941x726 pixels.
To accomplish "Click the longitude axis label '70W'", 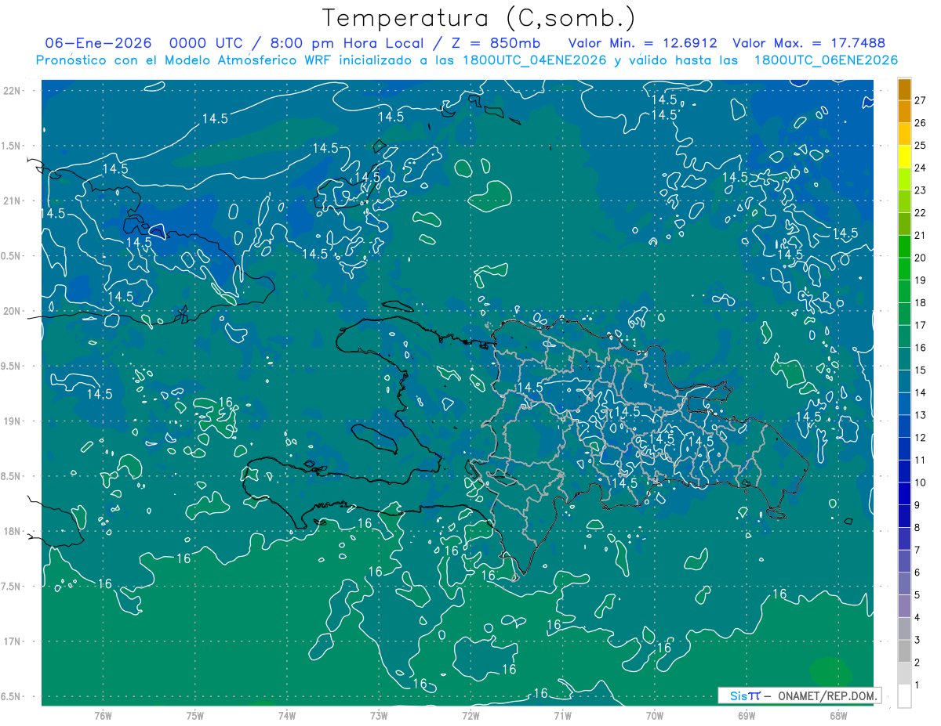I will coord(654,715).
